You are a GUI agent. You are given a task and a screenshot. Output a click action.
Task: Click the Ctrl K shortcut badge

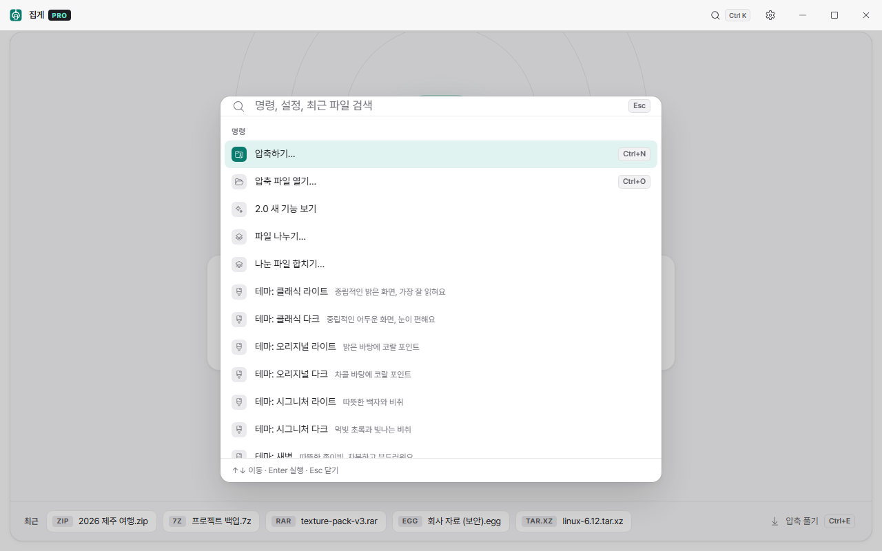point(737,15)
